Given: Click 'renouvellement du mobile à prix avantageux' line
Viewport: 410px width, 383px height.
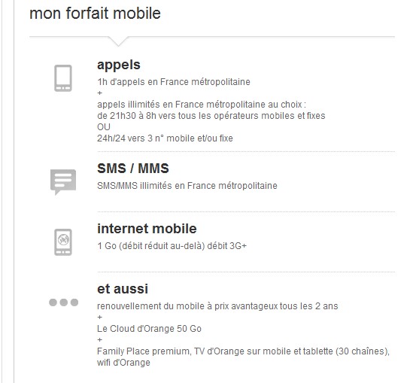Looking at the screenshot, I should (x=217, y=306).
